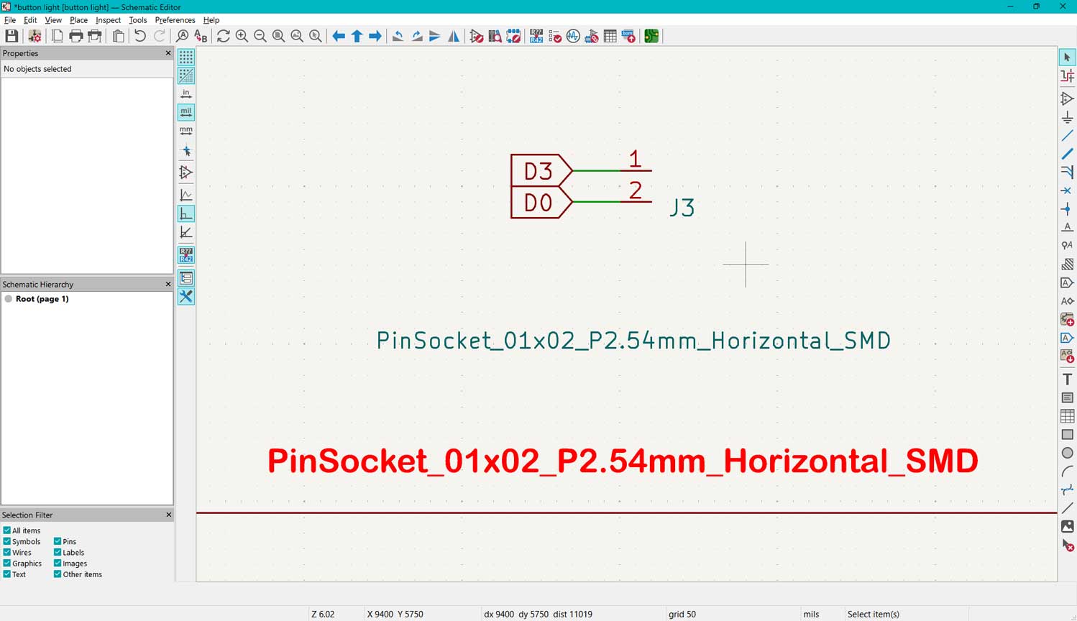This screenshot has height=621, width=1077.
Task: Switch units to millimeters
Action: click(186, 132)
